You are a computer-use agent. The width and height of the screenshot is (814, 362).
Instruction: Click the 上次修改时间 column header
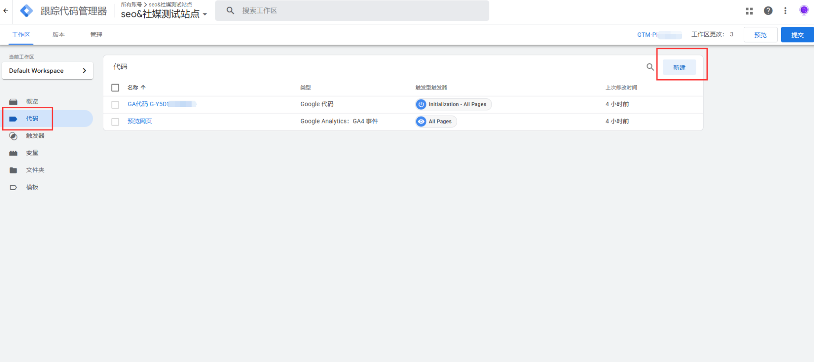tap(621, 87)
